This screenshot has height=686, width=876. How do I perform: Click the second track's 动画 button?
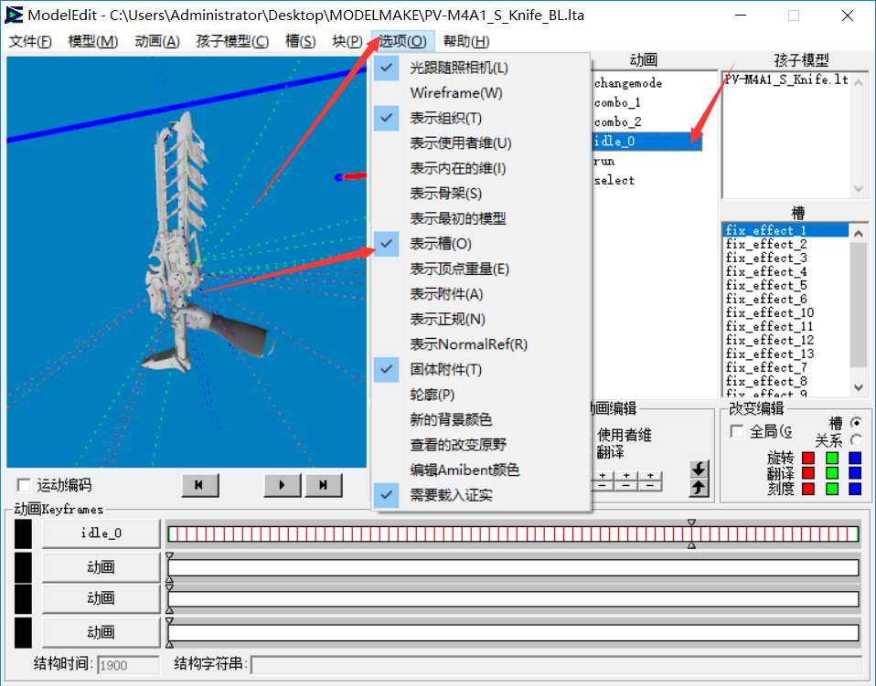tap(101, 567)
